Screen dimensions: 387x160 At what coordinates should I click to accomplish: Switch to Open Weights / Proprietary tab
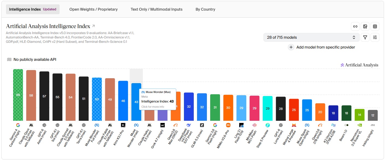[93, 9]
